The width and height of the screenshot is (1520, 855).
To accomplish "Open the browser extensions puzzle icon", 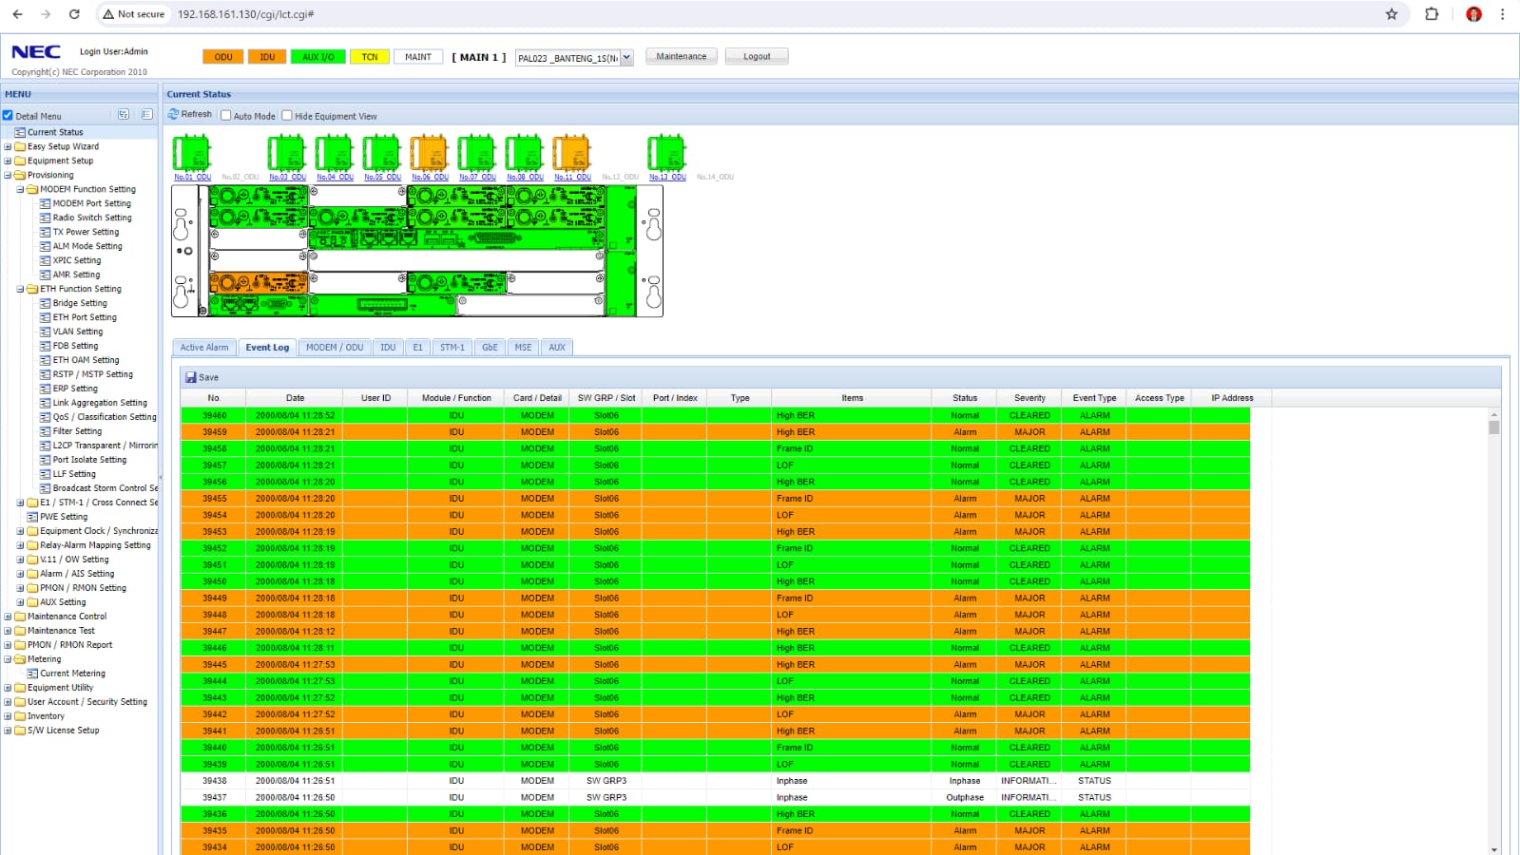I will pyautogui.click(x=1432, y=14).
